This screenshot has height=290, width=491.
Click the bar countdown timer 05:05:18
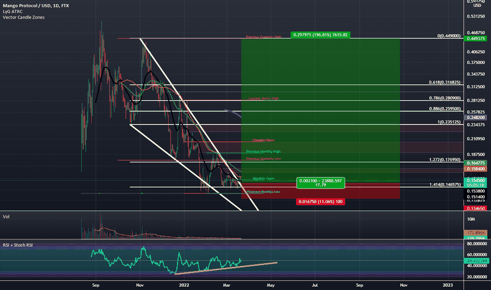coord(475,185)
